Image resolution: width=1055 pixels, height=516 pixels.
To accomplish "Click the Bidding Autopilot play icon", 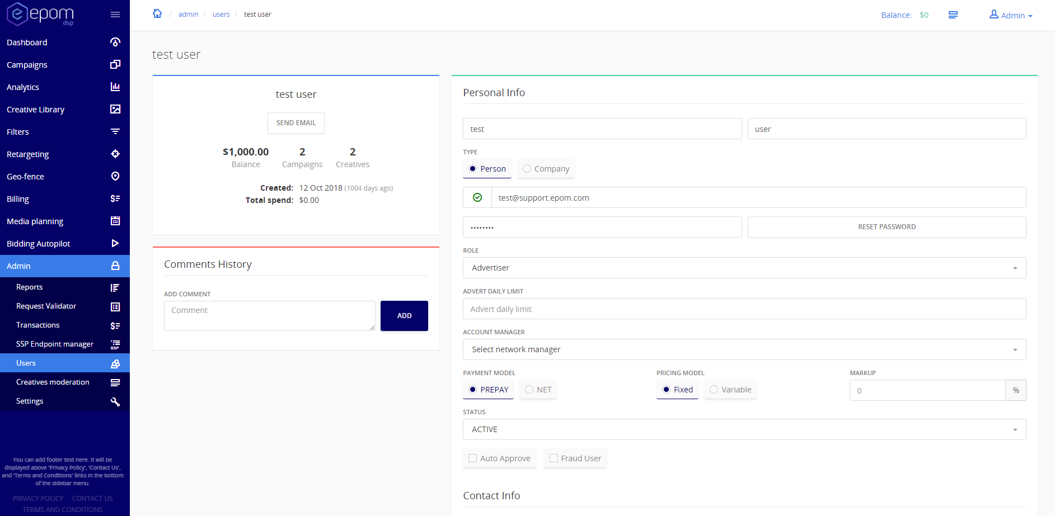I will tap(115, 243).
